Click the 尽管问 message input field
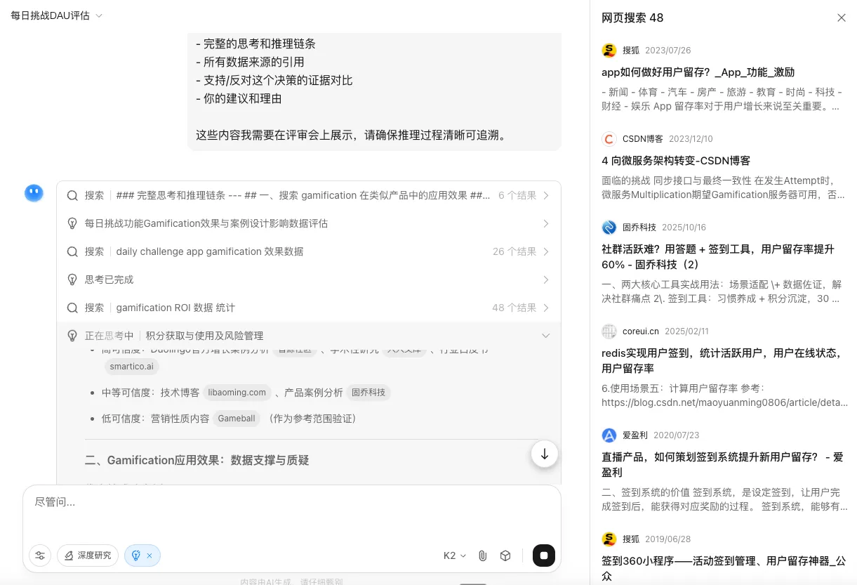This screenshot has height=585, width=857. (291, 511)
